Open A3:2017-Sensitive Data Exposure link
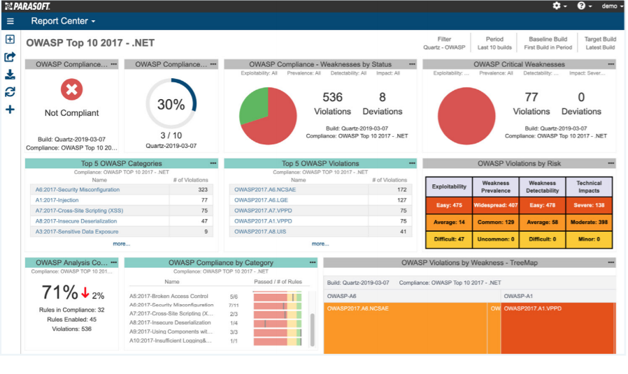The height and width of the screenshot is (374, 628). click(x=77, y=232)
